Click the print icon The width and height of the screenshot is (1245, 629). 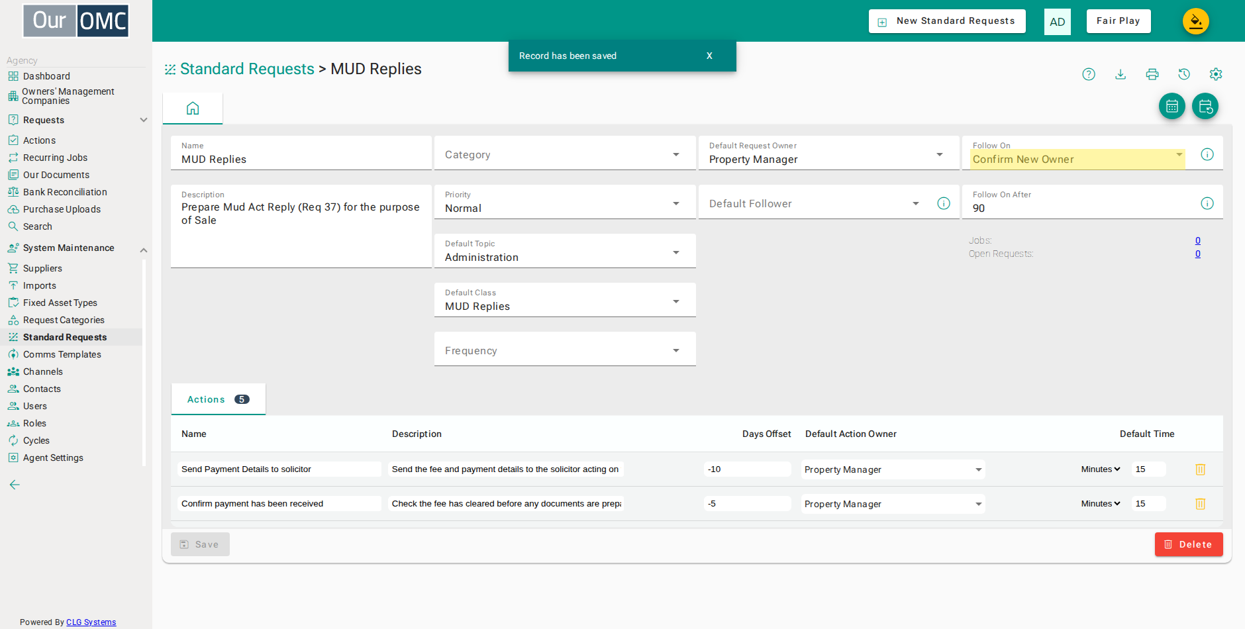[x=1152, y=74]
